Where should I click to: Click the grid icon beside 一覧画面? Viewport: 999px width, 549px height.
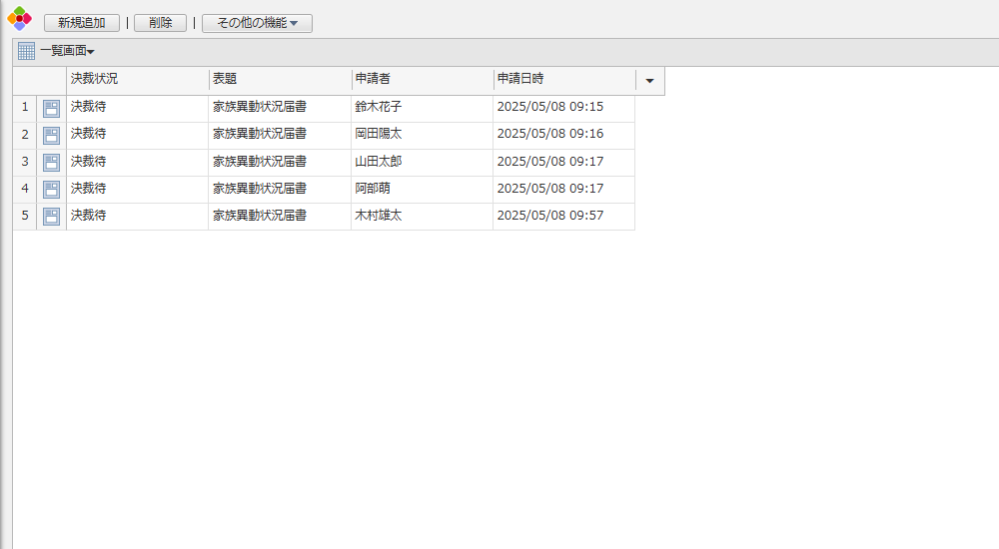(26, 51)
